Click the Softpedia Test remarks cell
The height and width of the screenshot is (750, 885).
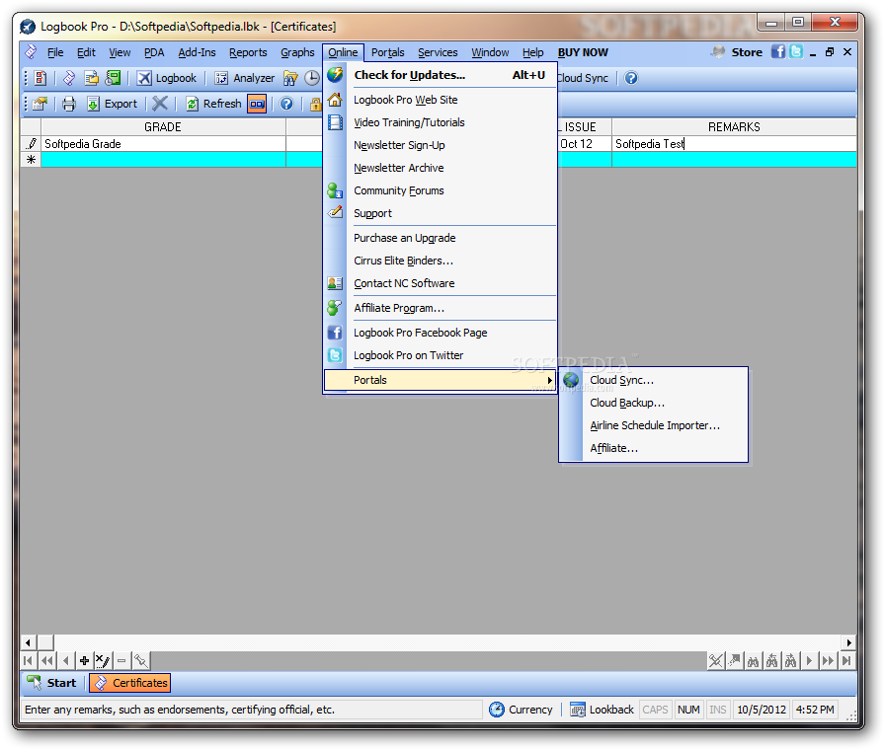click(734, 144)
